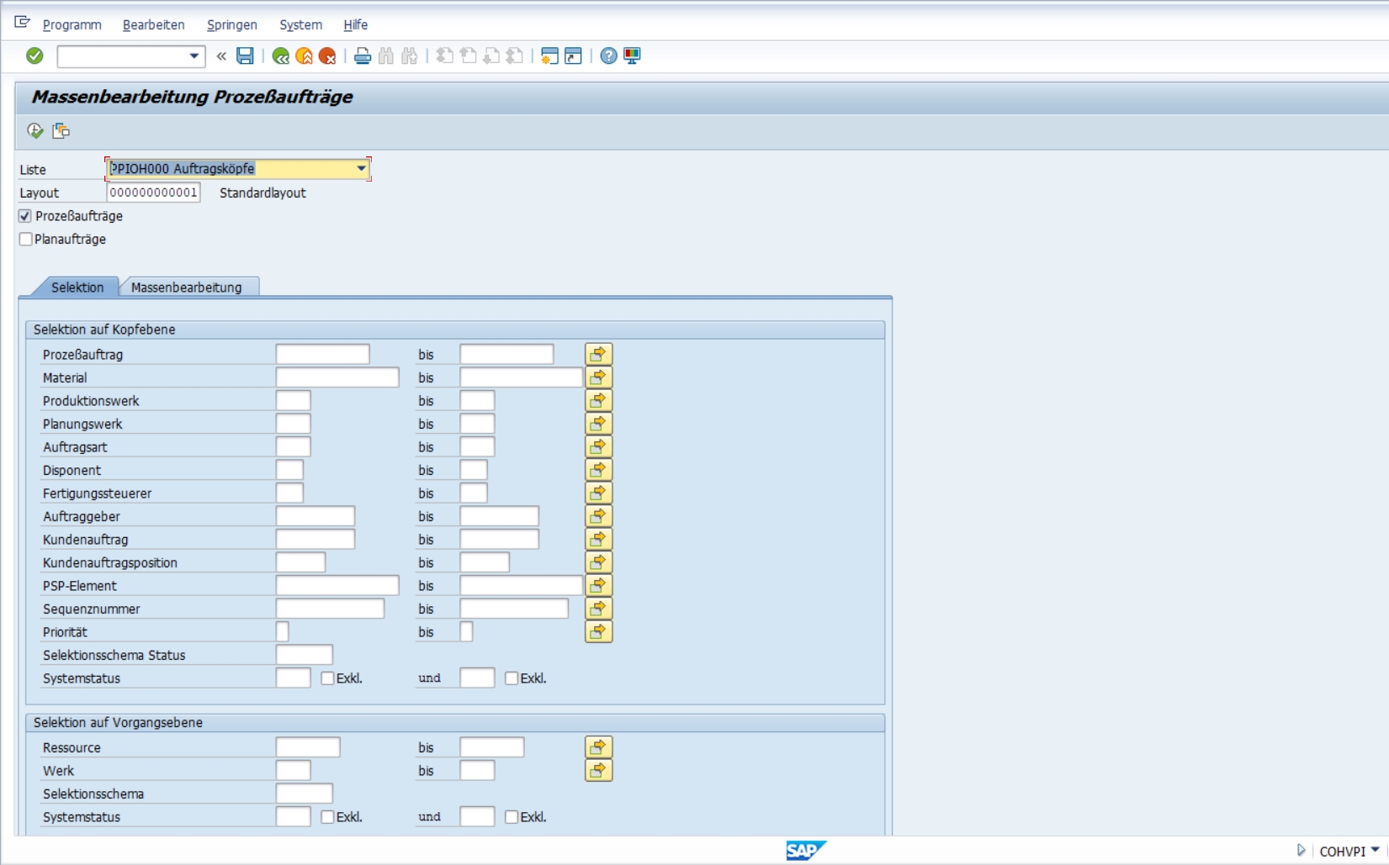Open multiple selection for Fertigungssteuerer
The width and height of the screenshot is (1389, 865).
[x=598, y=493]
